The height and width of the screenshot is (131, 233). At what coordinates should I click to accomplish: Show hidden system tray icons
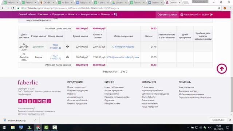click(188, 127)
